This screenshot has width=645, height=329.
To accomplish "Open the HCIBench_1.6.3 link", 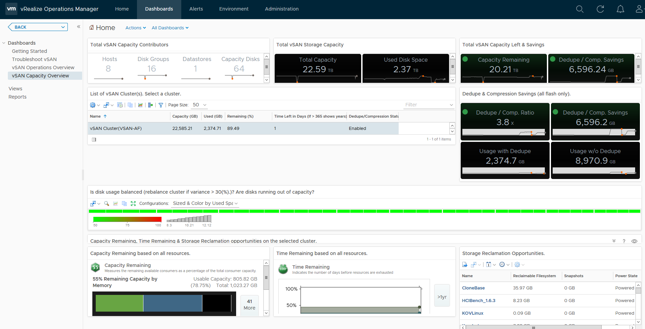I will click(x=479, y=301).
